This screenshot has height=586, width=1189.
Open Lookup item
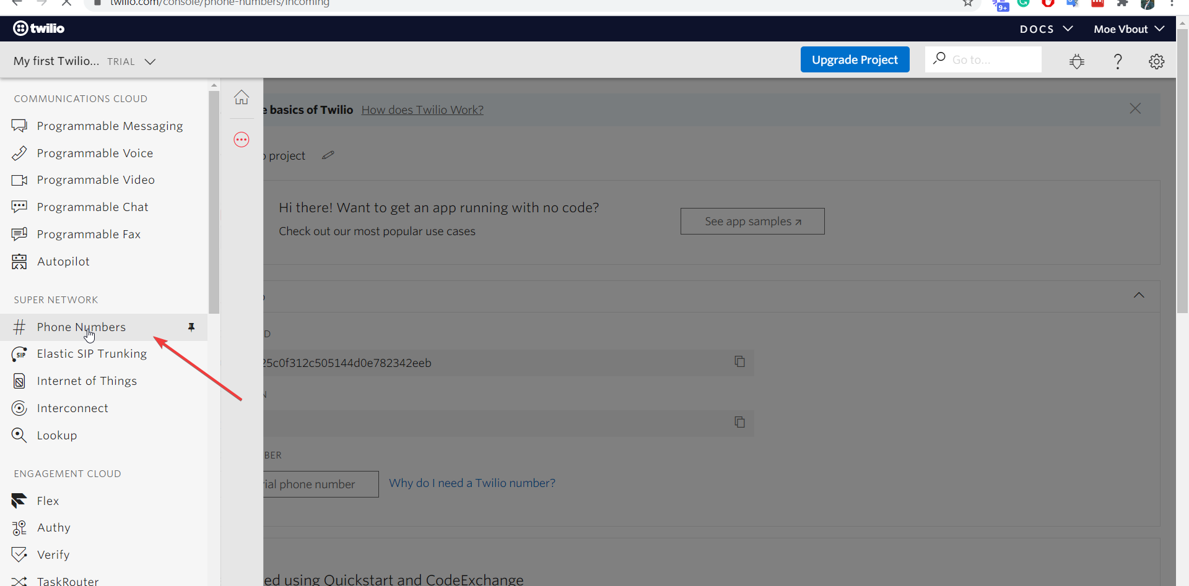tap(57, 436)
